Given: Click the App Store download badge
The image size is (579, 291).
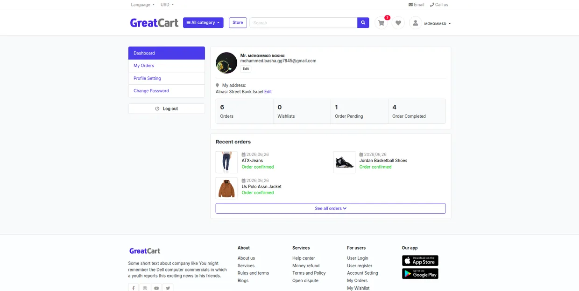Looking at the screenshot, I should (x=420, y=260).
